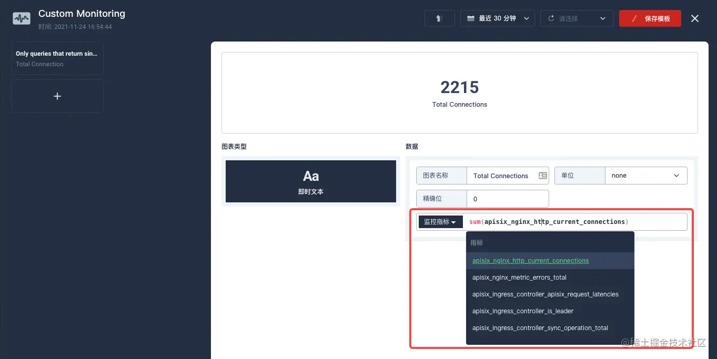
Task: Choose apisix_ingress_controller_is_leader suggestion
Action: pos(550,311)
